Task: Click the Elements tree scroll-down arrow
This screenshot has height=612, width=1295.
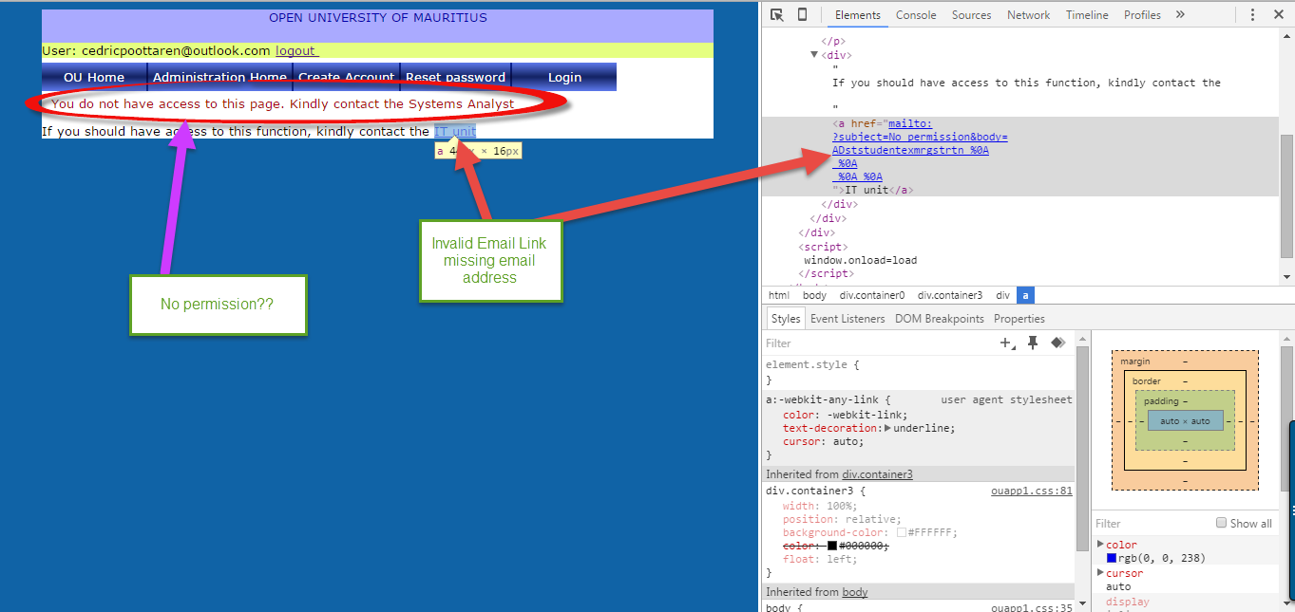Action: pos(1287,277)
